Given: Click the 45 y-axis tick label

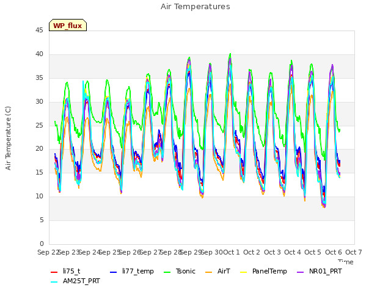Looking at the screenshot, I should 39,31.
